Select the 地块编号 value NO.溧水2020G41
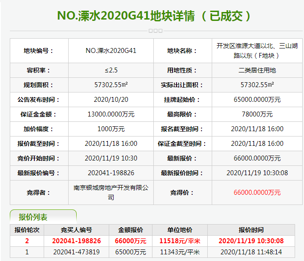 click(x=111, y=51)
